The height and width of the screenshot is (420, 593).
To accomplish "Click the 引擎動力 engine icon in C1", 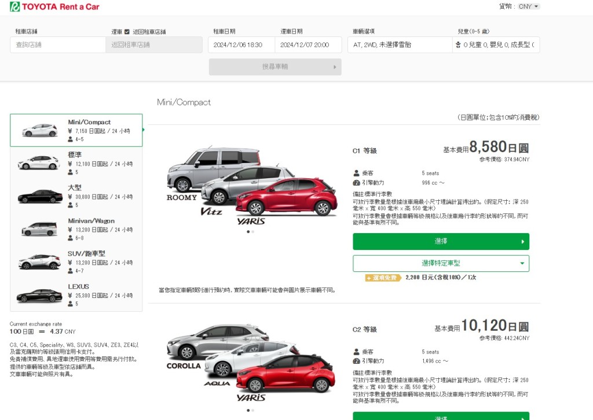I will [x=356, y=183].
